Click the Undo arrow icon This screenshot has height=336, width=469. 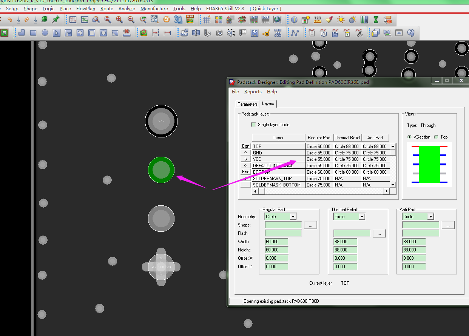[10, 20]
